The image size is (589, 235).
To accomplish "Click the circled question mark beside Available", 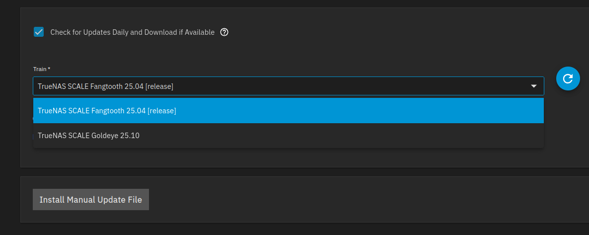I will pos(224,32).
